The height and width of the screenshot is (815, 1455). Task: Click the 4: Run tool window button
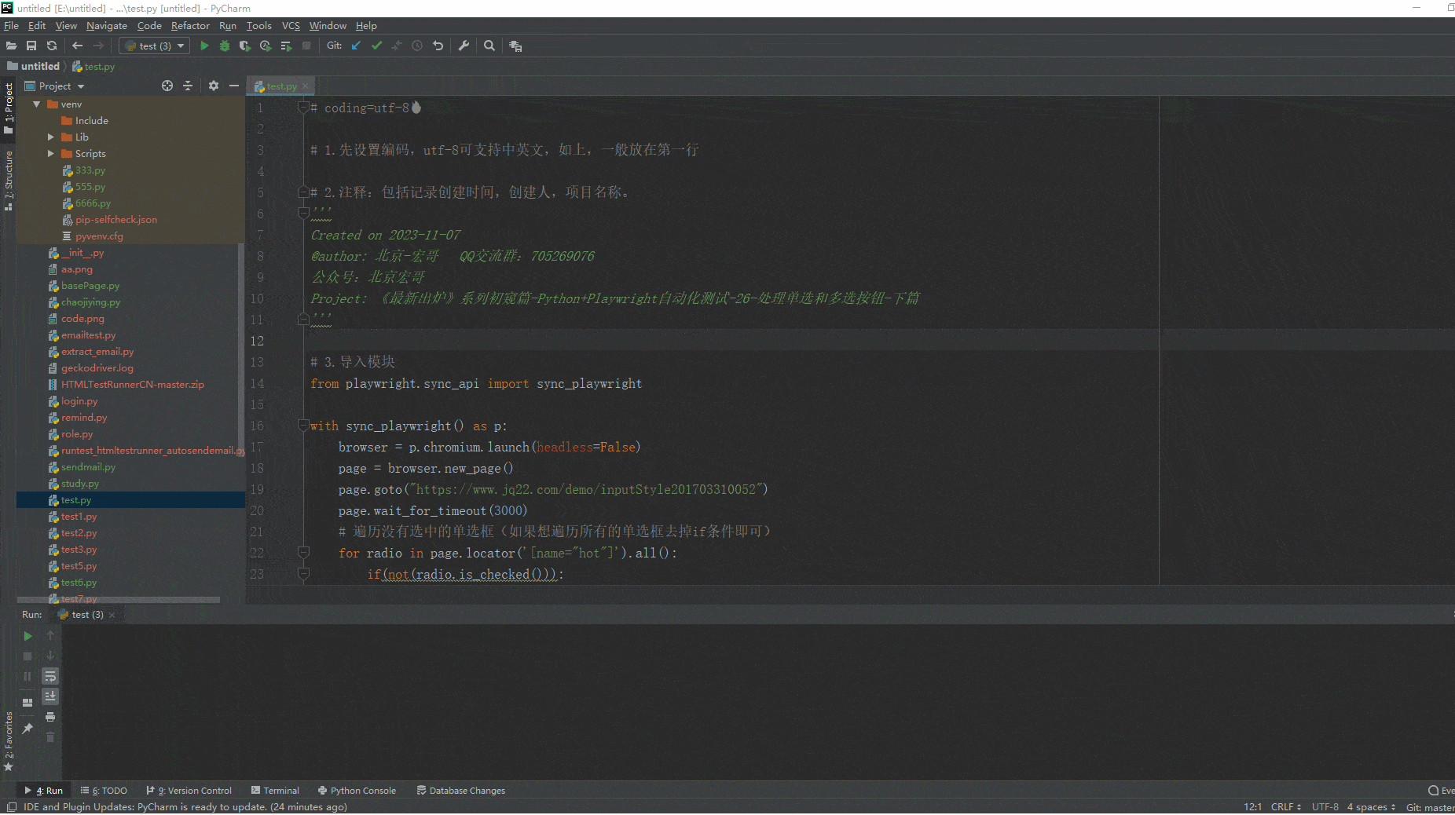point(44,791)
